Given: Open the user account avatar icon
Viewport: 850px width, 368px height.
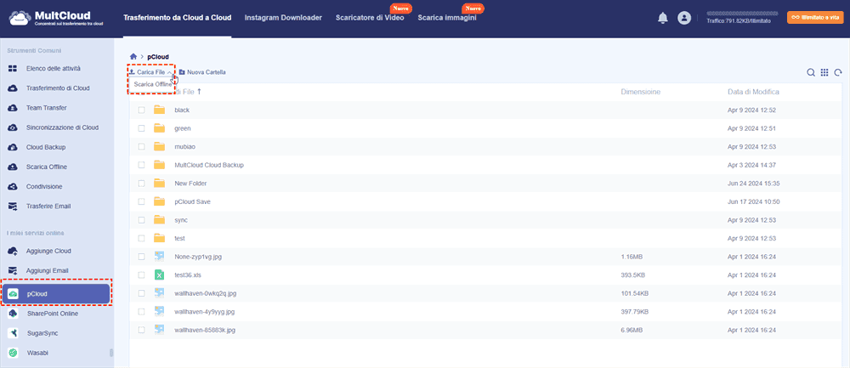Looking at the screenshot, I should click(684, 18).
